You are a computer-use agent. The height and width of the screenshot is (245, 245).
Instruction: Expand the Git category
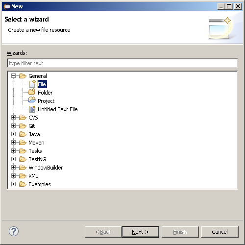coord(13,126)
